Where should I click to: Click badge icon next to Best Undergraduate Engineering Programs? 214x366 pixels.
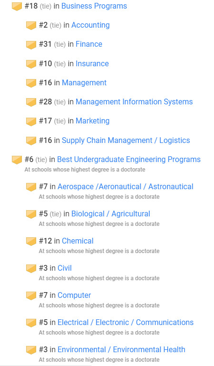click(17, 160)
